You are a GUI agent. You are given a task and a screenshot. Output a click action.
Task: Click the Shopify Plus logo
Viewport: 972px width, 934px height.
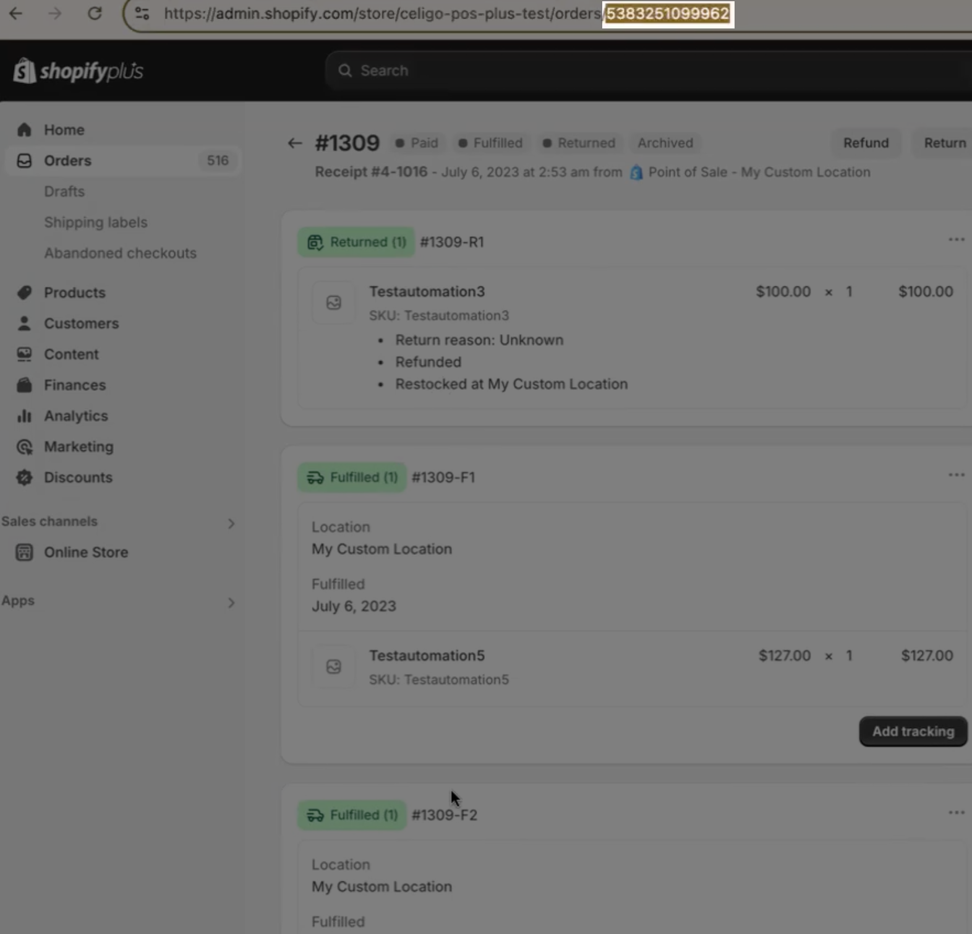79,71
